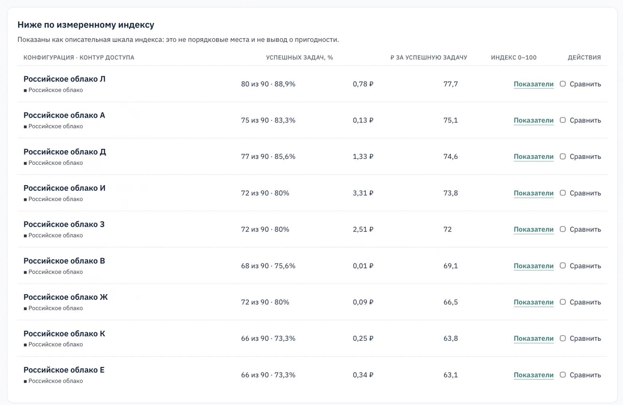This screenshot has height=405, width=623.
Task: Click the Индекс 0–100 column header
Action: coord(514,57)
